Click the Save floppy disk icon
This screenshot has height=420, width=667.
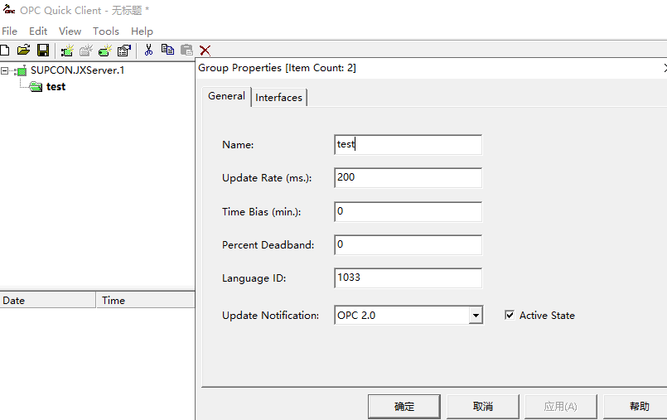43,51
